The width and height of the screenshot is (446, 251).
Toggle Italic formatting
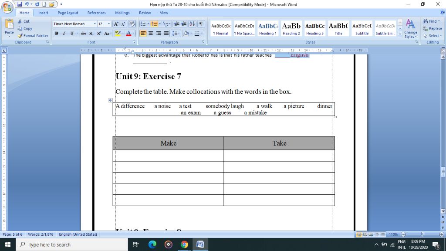[64, 33]
